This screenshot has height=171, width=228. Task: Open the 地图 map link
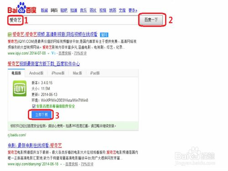click(x=113, y=10)
